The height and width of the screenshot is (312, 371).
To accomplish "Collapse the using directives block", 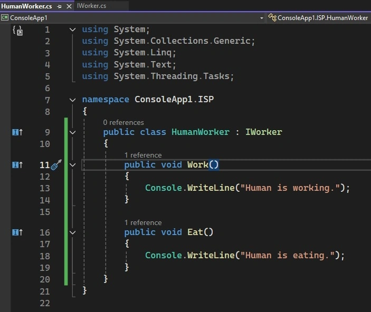I will [x=73, y=30].
